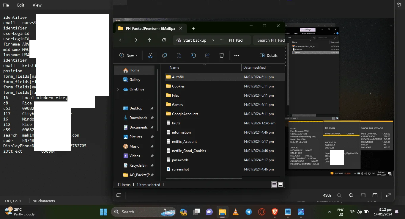Open the weather widget showing 28°C
The width and height of the screenshot is (405, 219).
[x=20, y=212]
